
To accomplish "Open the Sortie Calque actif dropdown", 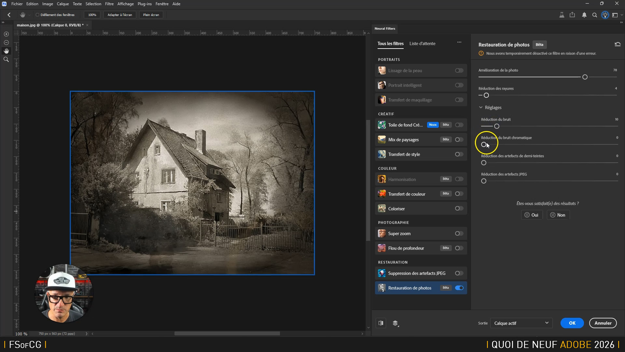I will (x=521, y=323).
